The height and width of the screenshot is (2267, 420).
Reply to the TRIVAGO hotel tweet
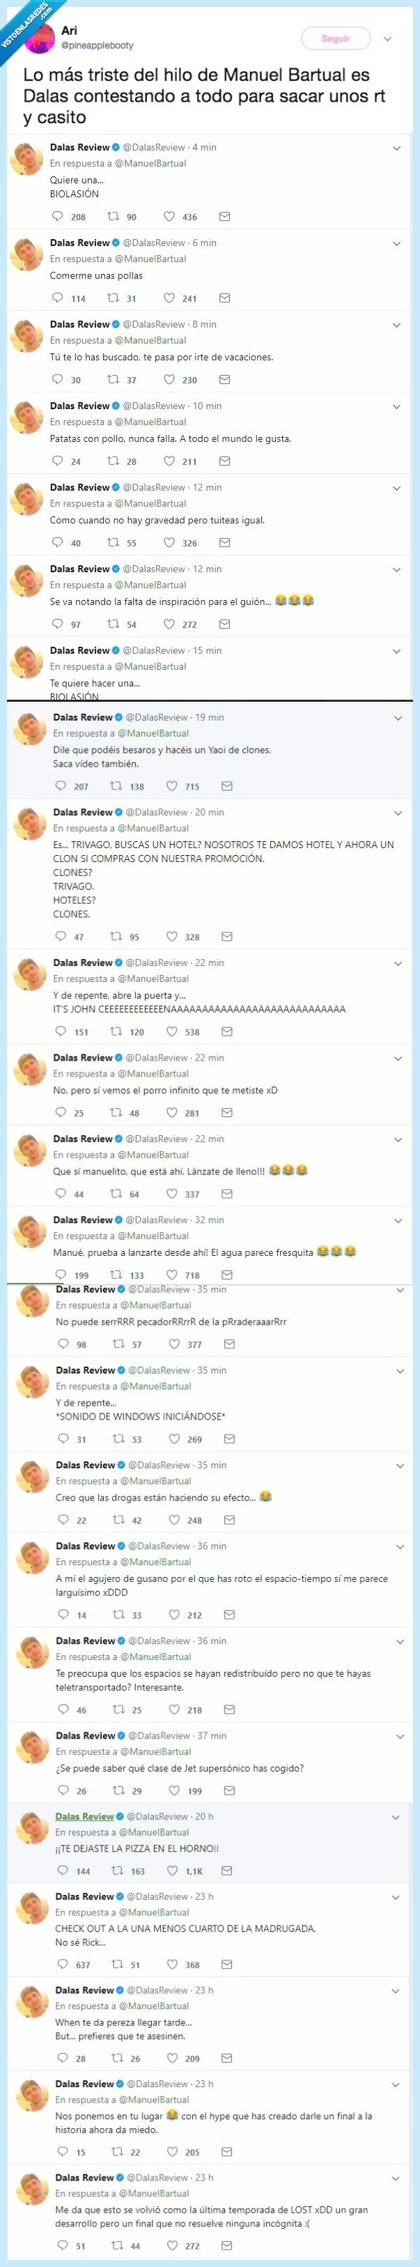(x=61, y=937)
